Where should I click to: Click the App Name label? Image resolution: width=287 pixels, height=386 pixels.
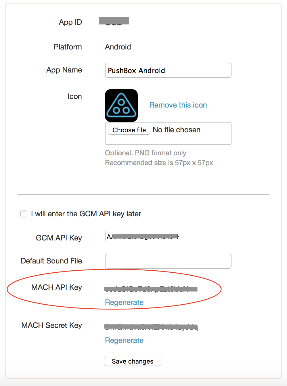pyautogui.click(x=64, y=70)
